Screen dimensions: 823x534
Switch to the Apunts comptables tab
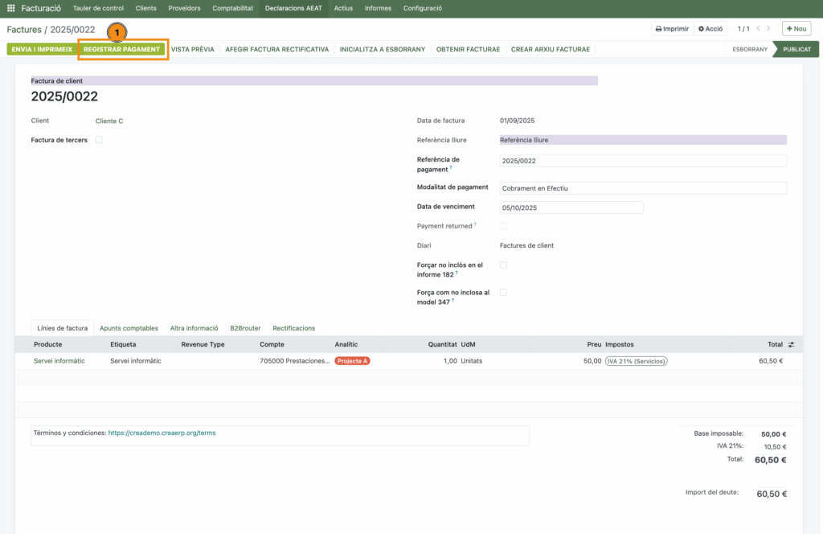(x=129, y=328)
